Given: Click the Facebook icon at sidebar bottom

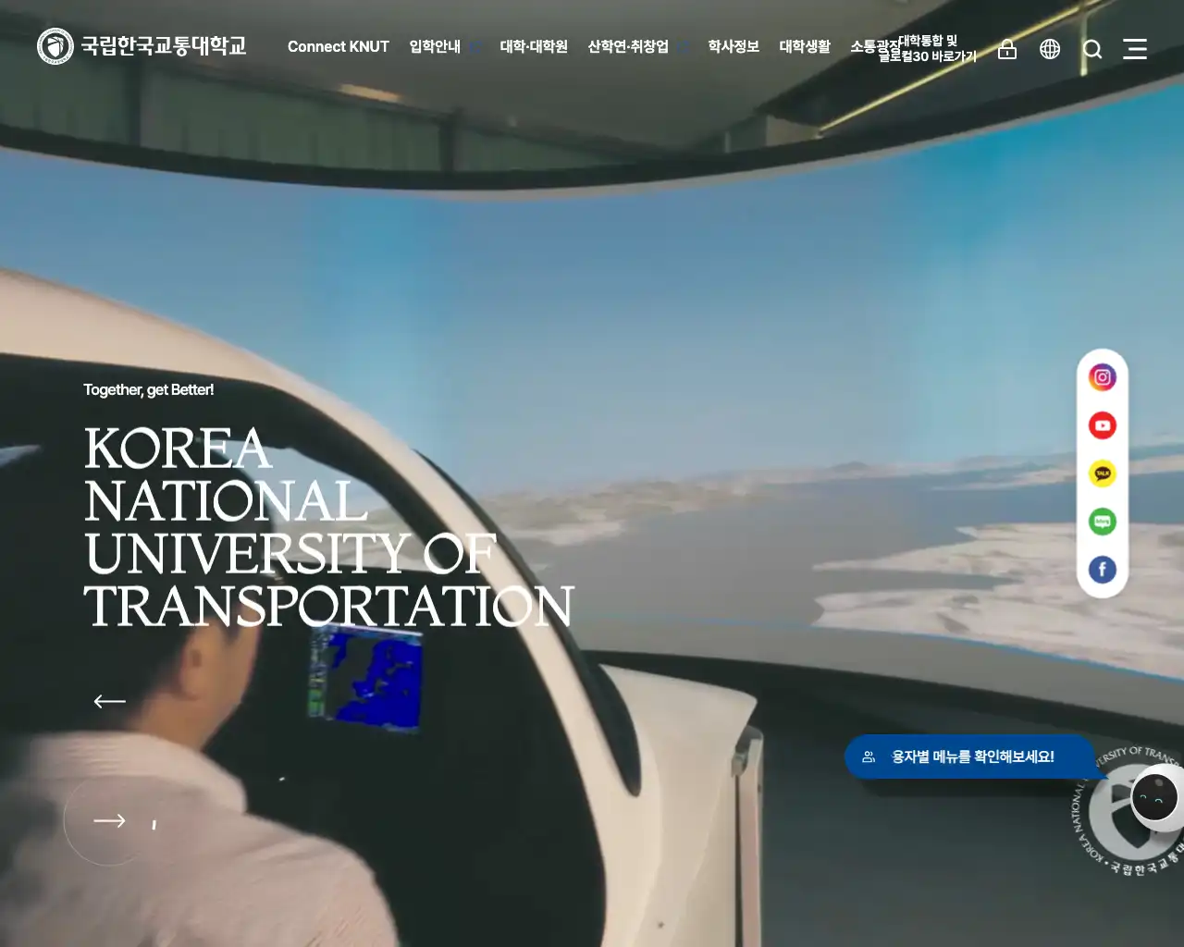Looking at the screenshot, I should [x=1102, y=570].
